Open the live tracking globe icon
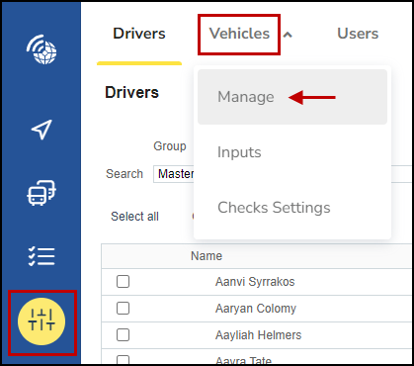Image resolution: width=414 pixels, height=366 pixels. point(41,49)
